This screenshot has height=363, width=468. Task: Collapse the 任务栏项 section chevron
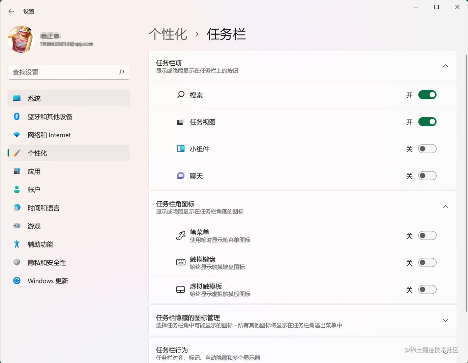coord(445,66)
